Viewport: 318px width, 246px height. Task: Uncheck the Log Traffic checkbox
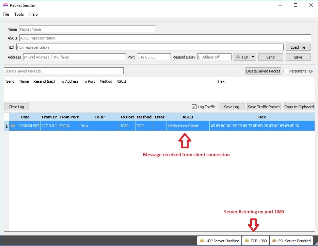click(x=194, y=106)
